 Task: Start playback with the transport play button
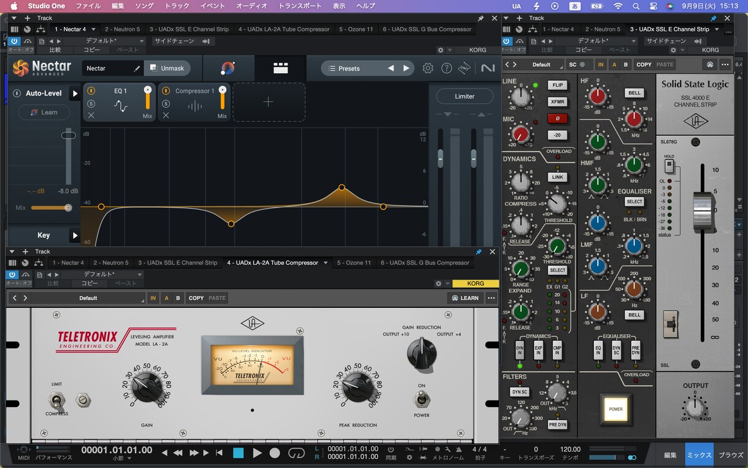(x=258, y=453)
